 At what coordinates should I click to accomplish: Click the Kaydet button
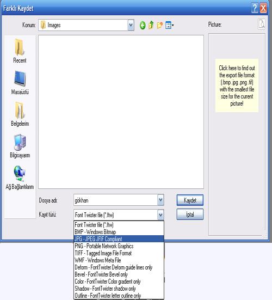point(190,200)
